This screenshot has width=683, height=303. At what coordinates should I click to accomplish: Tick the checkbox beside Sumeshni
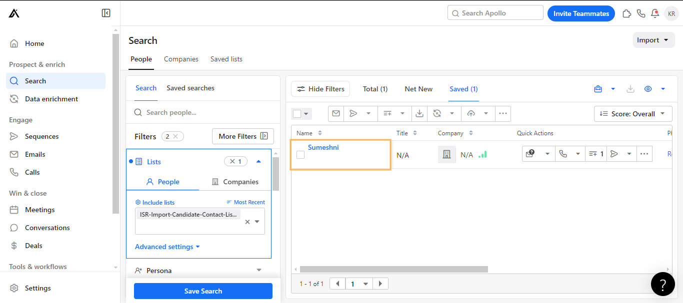click(x=300, y=155)
